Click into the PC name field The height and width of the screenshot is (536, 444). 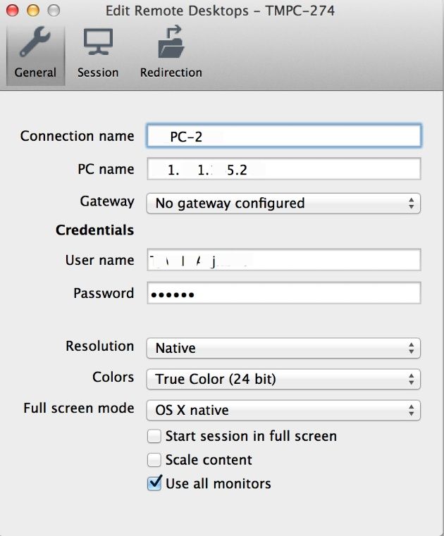[284, 169]
